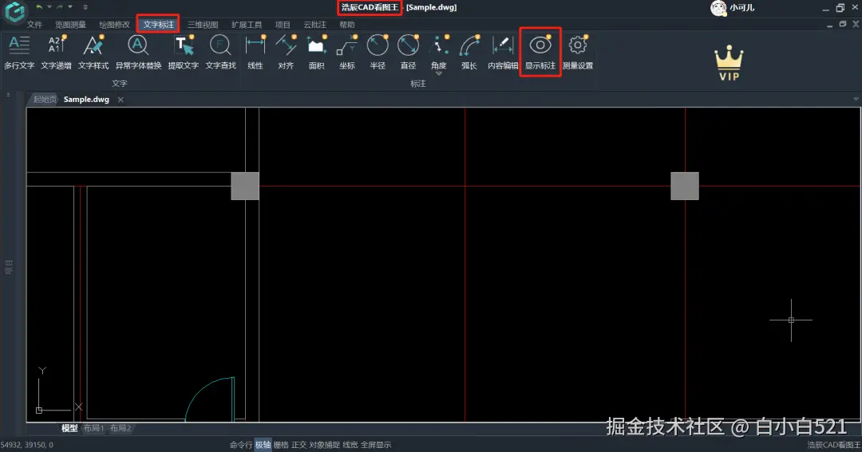
Task: Choose the 坐标 coordinate annotation tool
Action: (347, 52)
